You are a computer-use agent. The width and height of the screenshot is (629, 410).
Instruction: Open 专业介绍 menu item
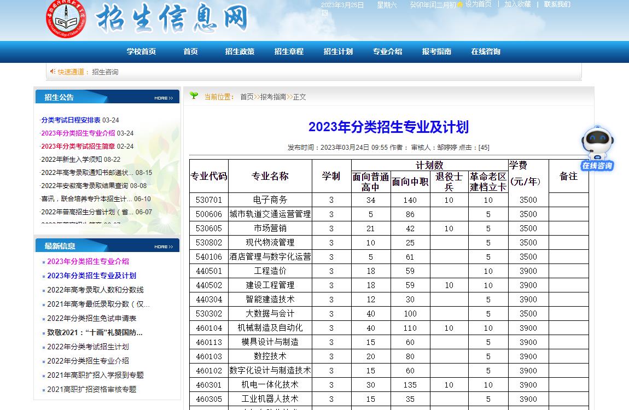[x=387, y=51]
